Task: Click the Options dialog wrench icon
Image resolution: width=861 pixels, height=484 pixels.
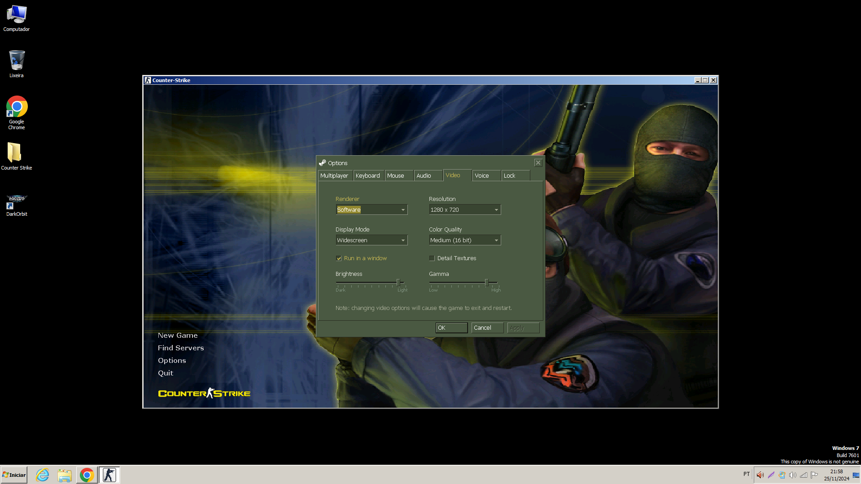Action: coord(322,163)
